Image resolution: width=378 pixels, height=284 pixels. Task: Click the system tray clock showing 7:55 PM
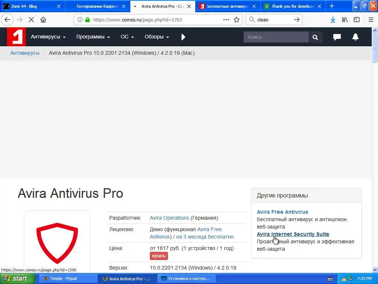[x=364, y=278]
